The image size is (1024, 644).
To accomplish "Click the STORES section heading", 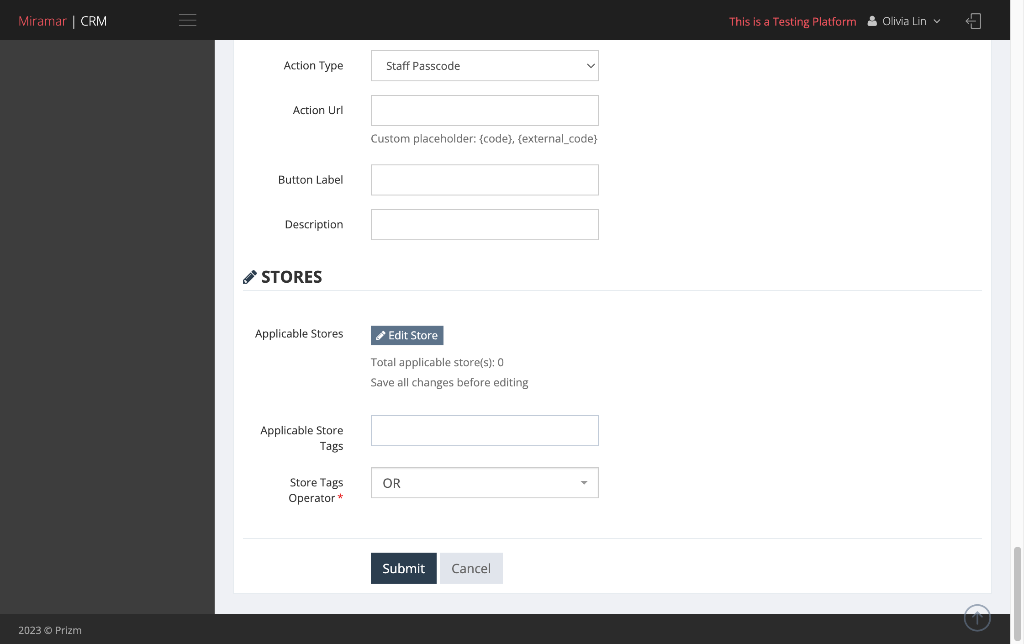I will (291, 277).
